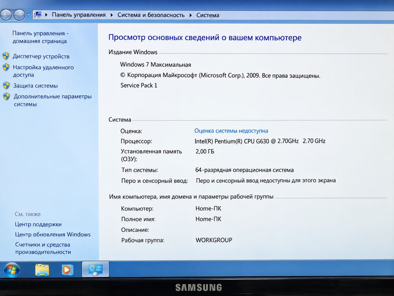Click Home-ПК next to Полное имя
394x296 pixels.
coord(208,219)
